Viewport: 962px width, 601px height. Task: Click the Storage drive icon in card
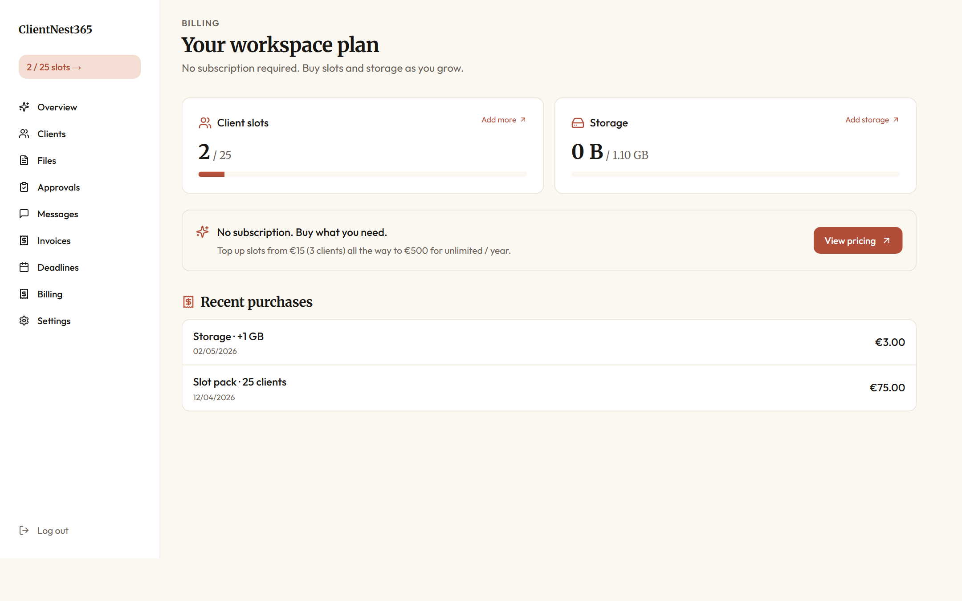(578, 123)
